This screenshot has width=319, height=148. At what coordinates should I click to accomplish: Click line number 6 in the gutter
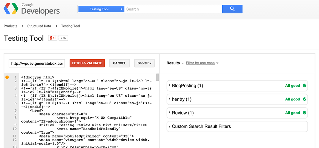point(15,110)
